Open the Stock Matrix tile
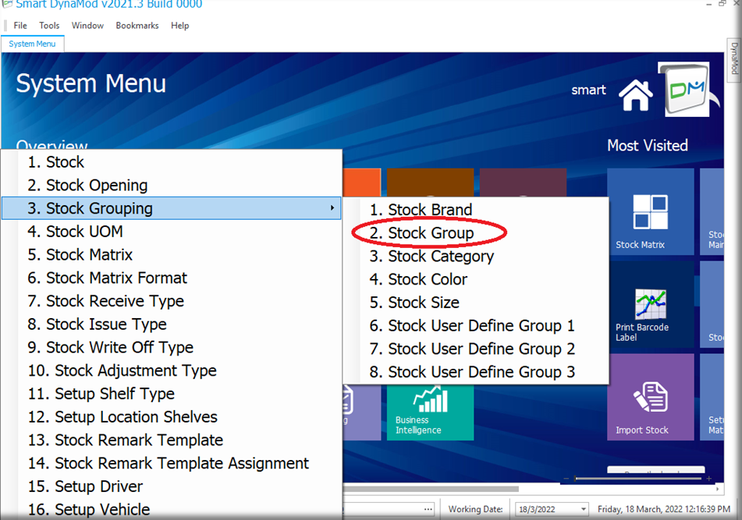 [x=650, y=212]
